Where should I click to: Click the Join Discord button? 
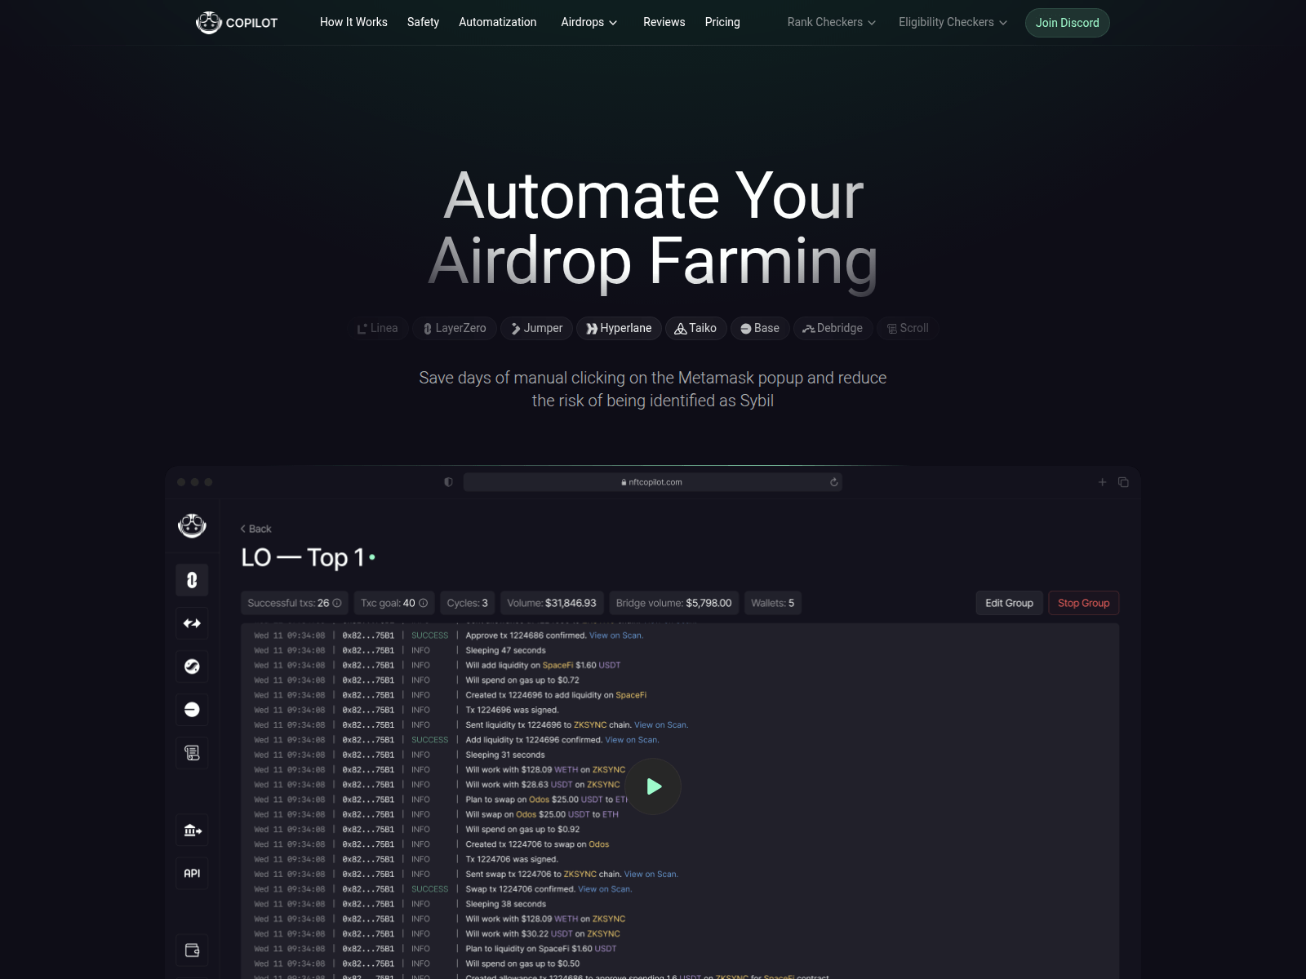click(x=1068, y=23)
